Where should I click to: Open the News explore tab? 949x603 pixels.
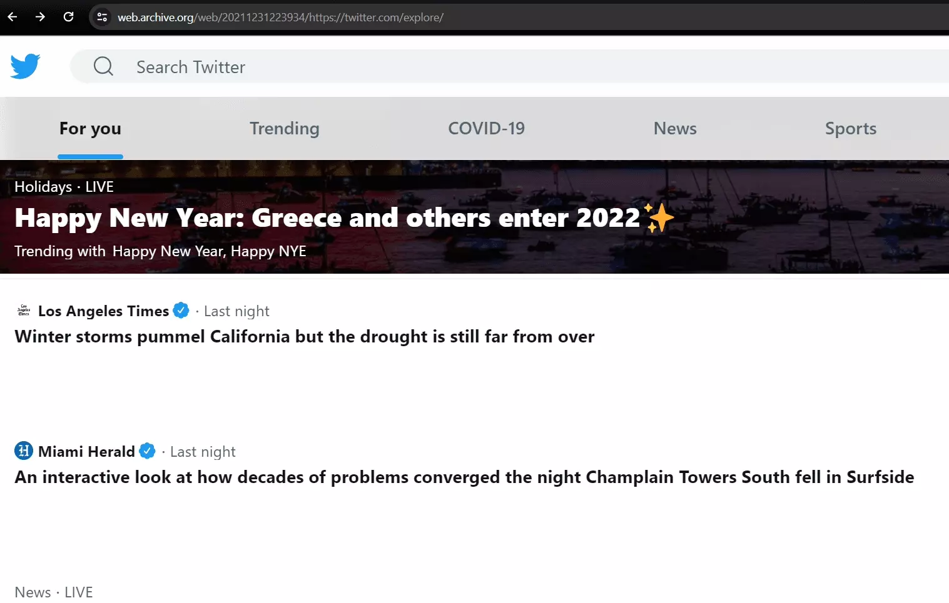click(x=675, y=128)
